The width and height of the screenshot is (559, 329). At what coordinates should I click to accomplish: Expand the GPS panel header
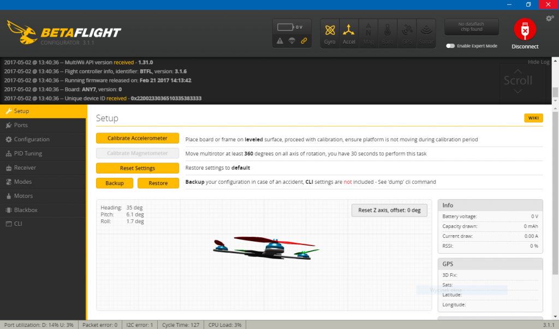[x=490, y=264]
